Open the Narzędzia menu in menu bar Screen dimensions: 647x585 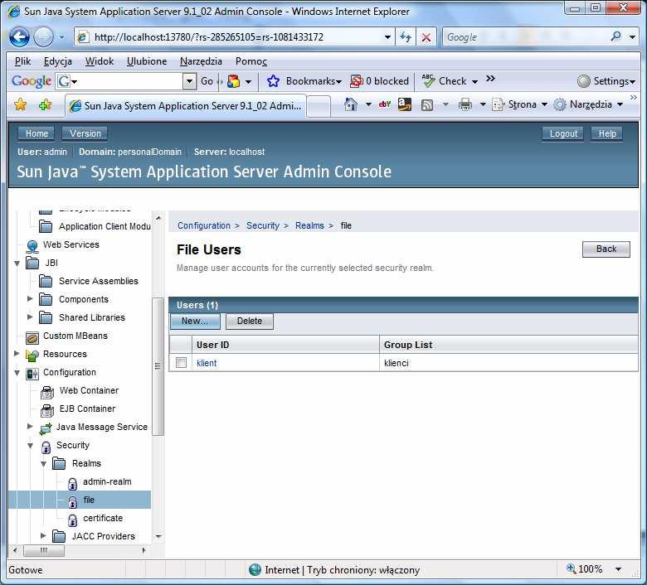pos(201,61)
